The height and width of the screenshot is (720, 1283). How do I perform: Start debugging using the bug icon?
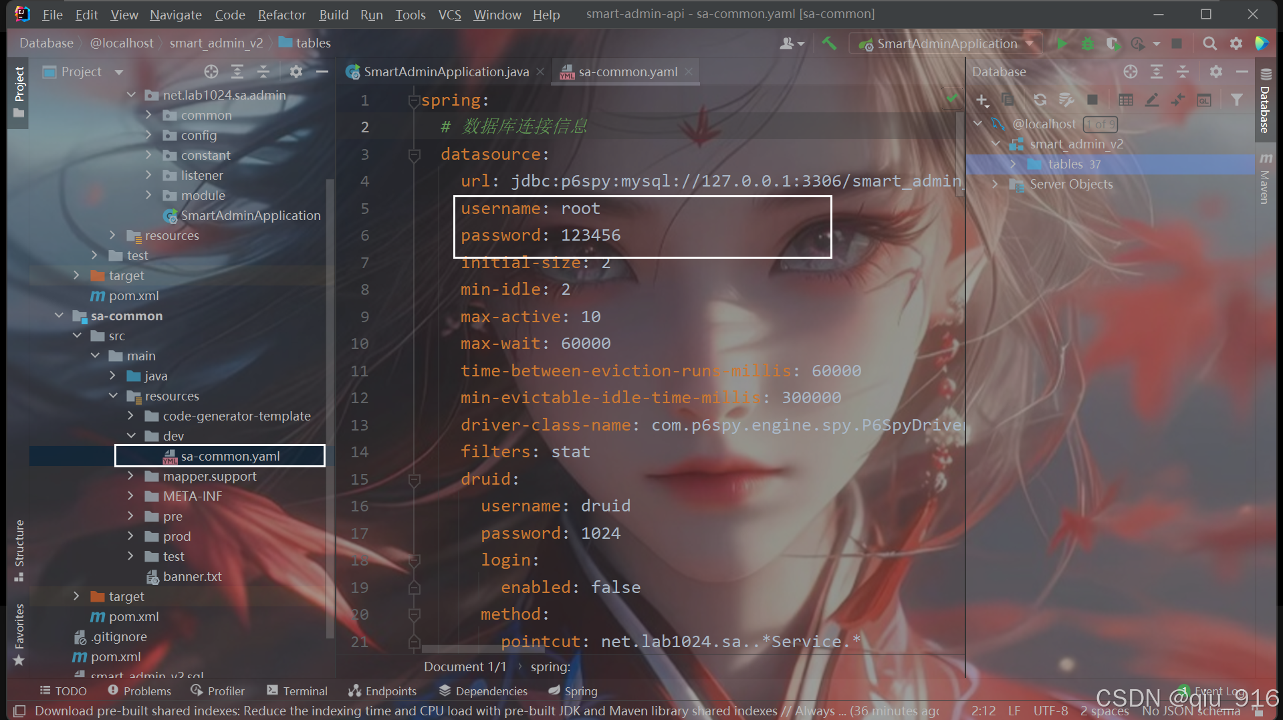coord(1087,43)
